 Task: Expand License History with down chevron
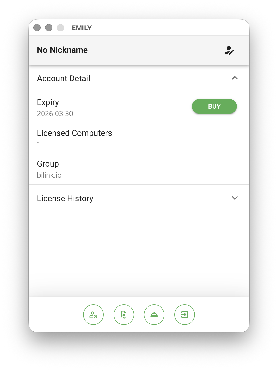click(x=235, y=198)
